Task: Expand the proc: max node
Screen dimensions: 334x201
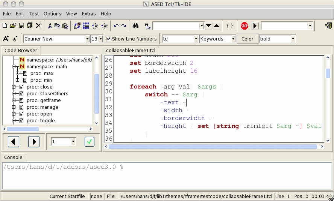Action: coord(17,73)
